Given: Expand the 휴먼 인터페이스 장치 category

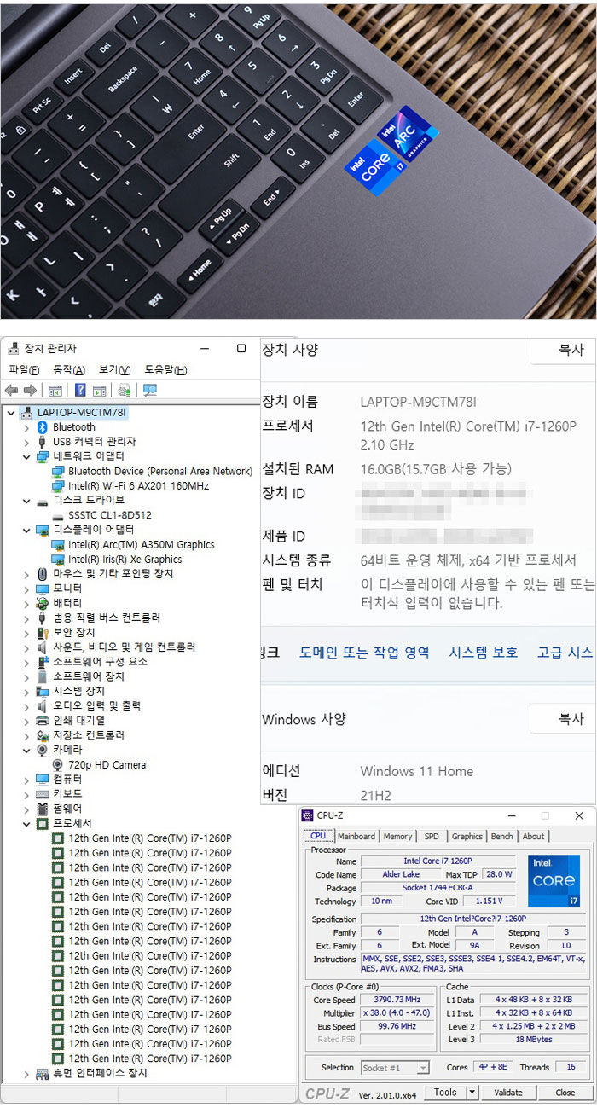Looking at the screenshot, I should click(x=26, y=1073).
